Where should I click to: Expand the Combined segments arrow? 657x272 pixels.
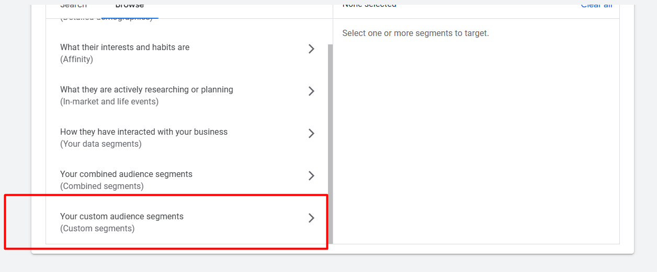tap(311, 176)
